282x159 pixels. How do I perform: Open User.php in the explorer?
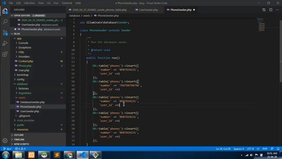tap(38, 70)
